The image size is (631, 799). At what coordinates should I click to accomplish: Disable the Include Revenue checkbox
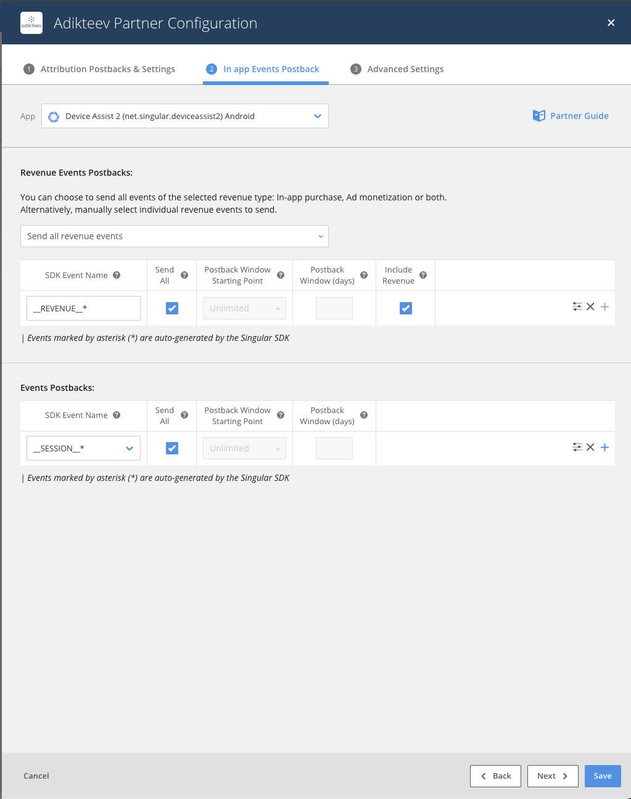[405, 308]
